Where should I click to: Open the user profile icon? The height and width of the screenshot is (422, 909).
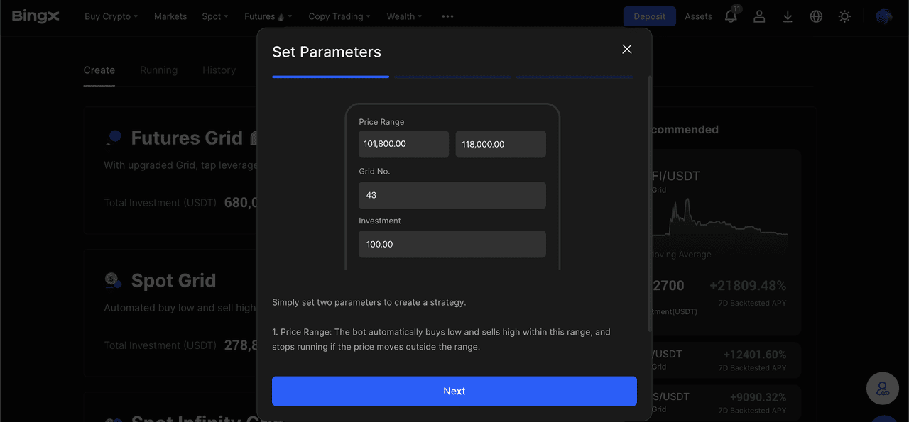click(x=759, y=16)
